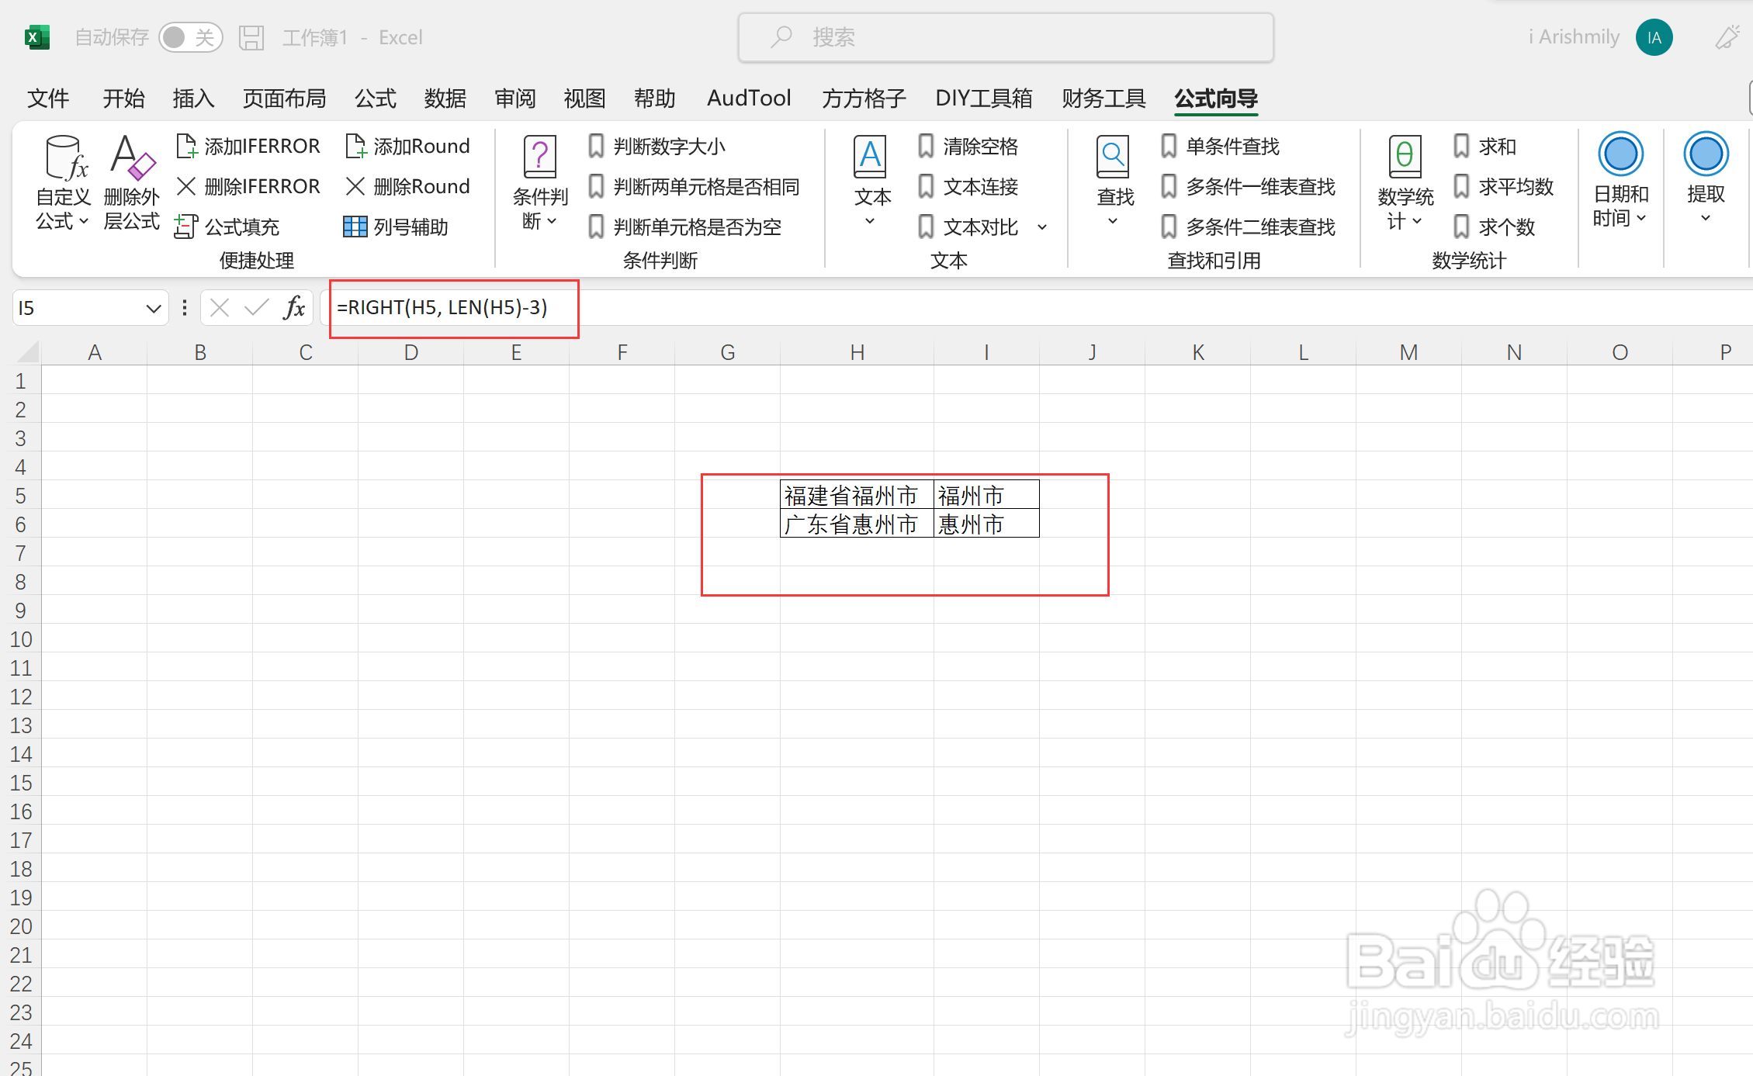This screenshot has width=1753, height=1076.
Task: Click 列号辅助 grid icon button
Action: 396,227
